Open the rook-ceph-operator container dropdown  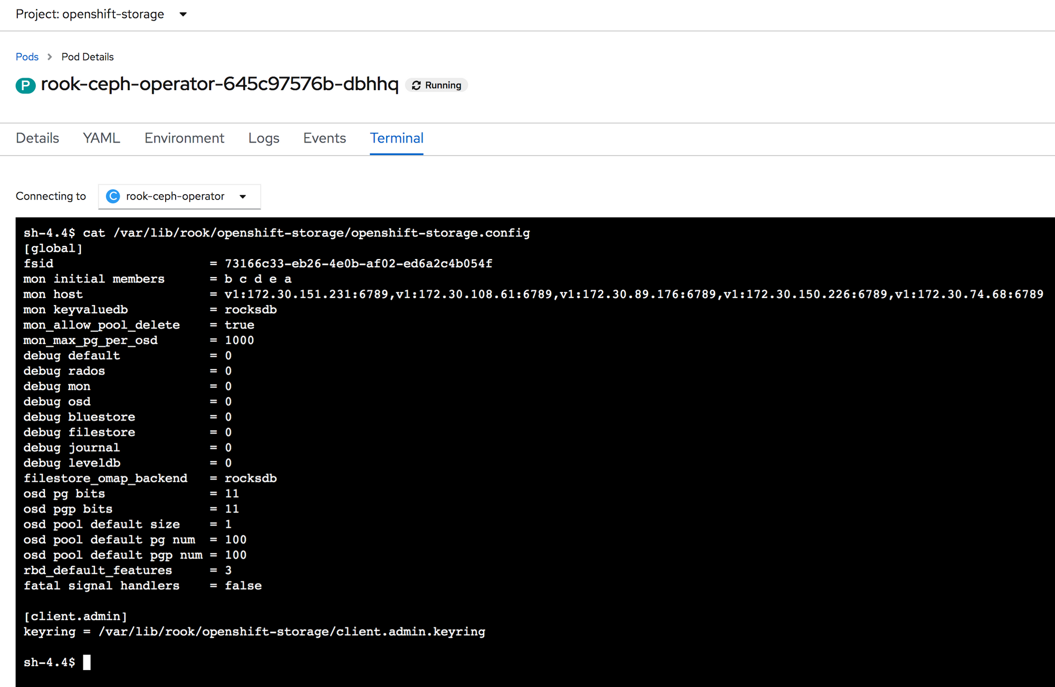click(179, 196)
